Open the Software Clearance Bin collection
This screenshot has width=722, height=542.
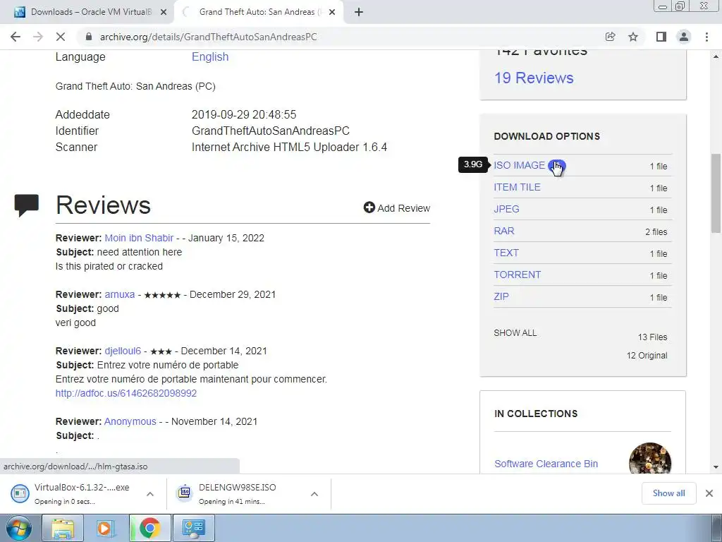tap(546, 464)
